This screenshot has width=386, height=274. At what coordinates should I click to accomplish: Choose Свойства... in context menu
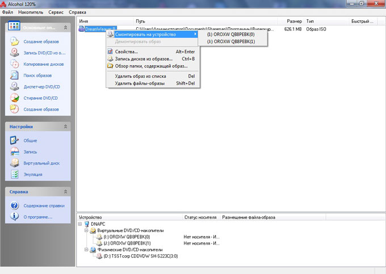tap(152, 52)
